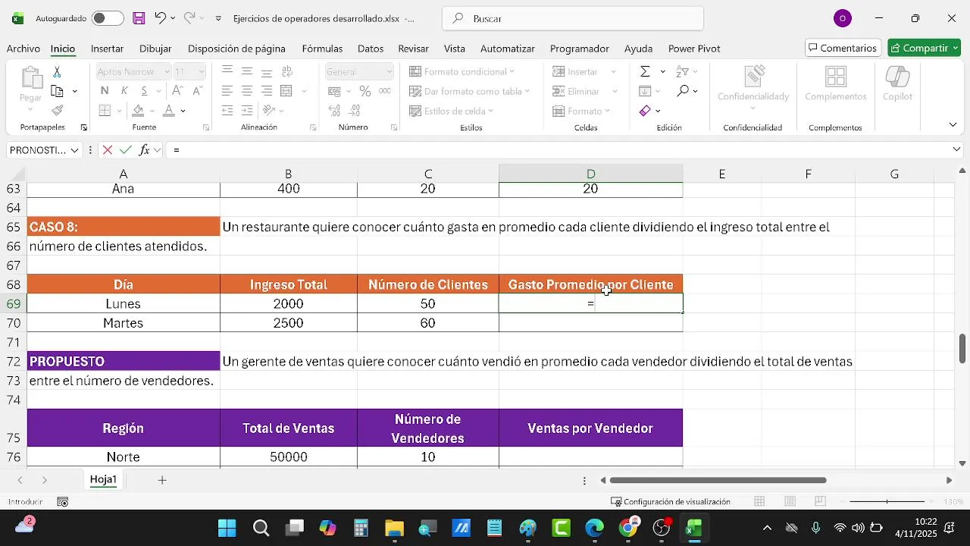
Task: Open the Archivo menu
Action: coord(23,49)
